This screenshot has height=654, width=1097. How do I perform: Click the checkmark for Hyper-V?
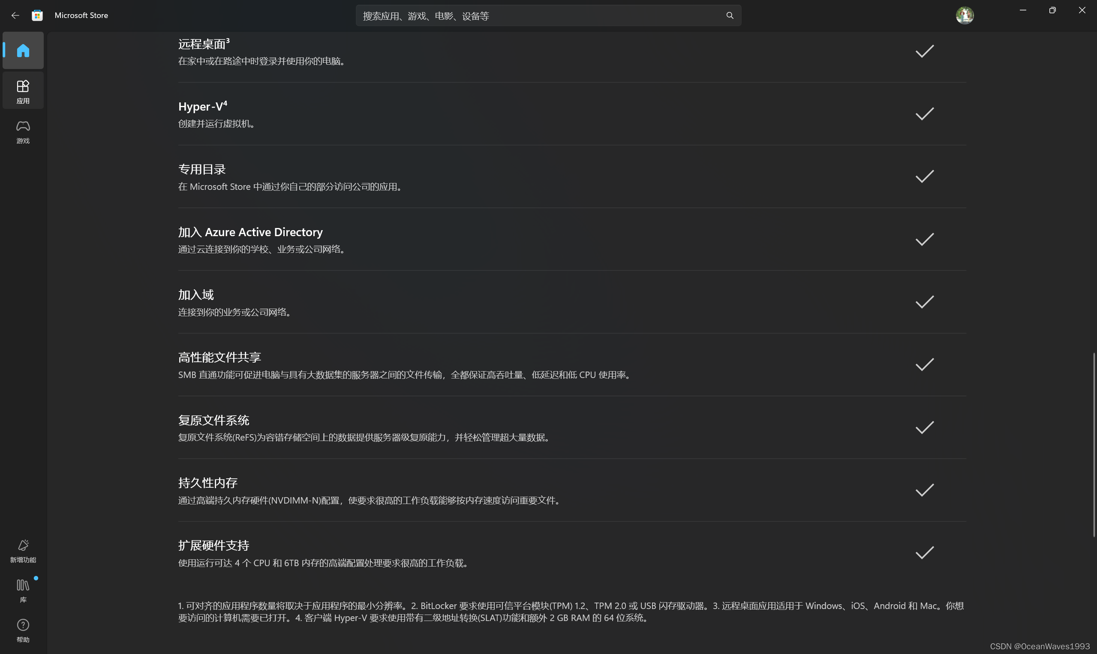[925, 114]
